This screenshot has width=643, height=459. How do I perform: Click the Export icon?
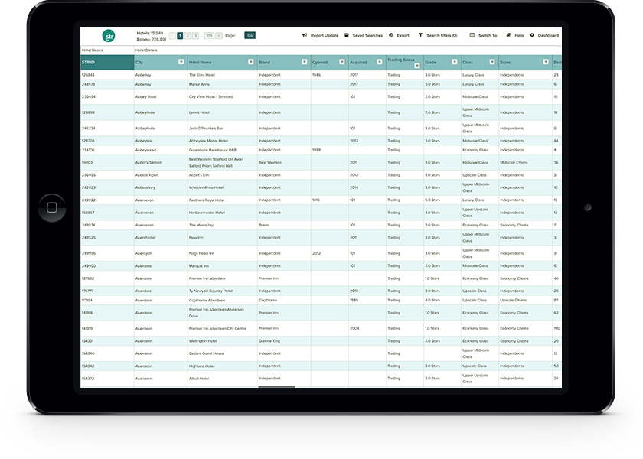pos(391,35)
